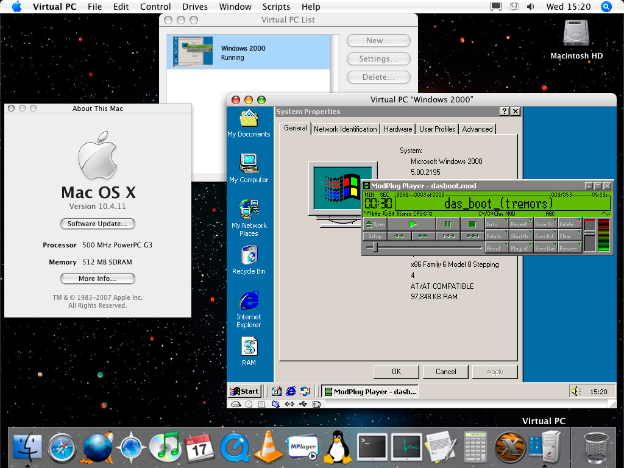Click Show Desktop in Quick Launch bar
This screenshot has width=624, height=468.
pos(277,391)
